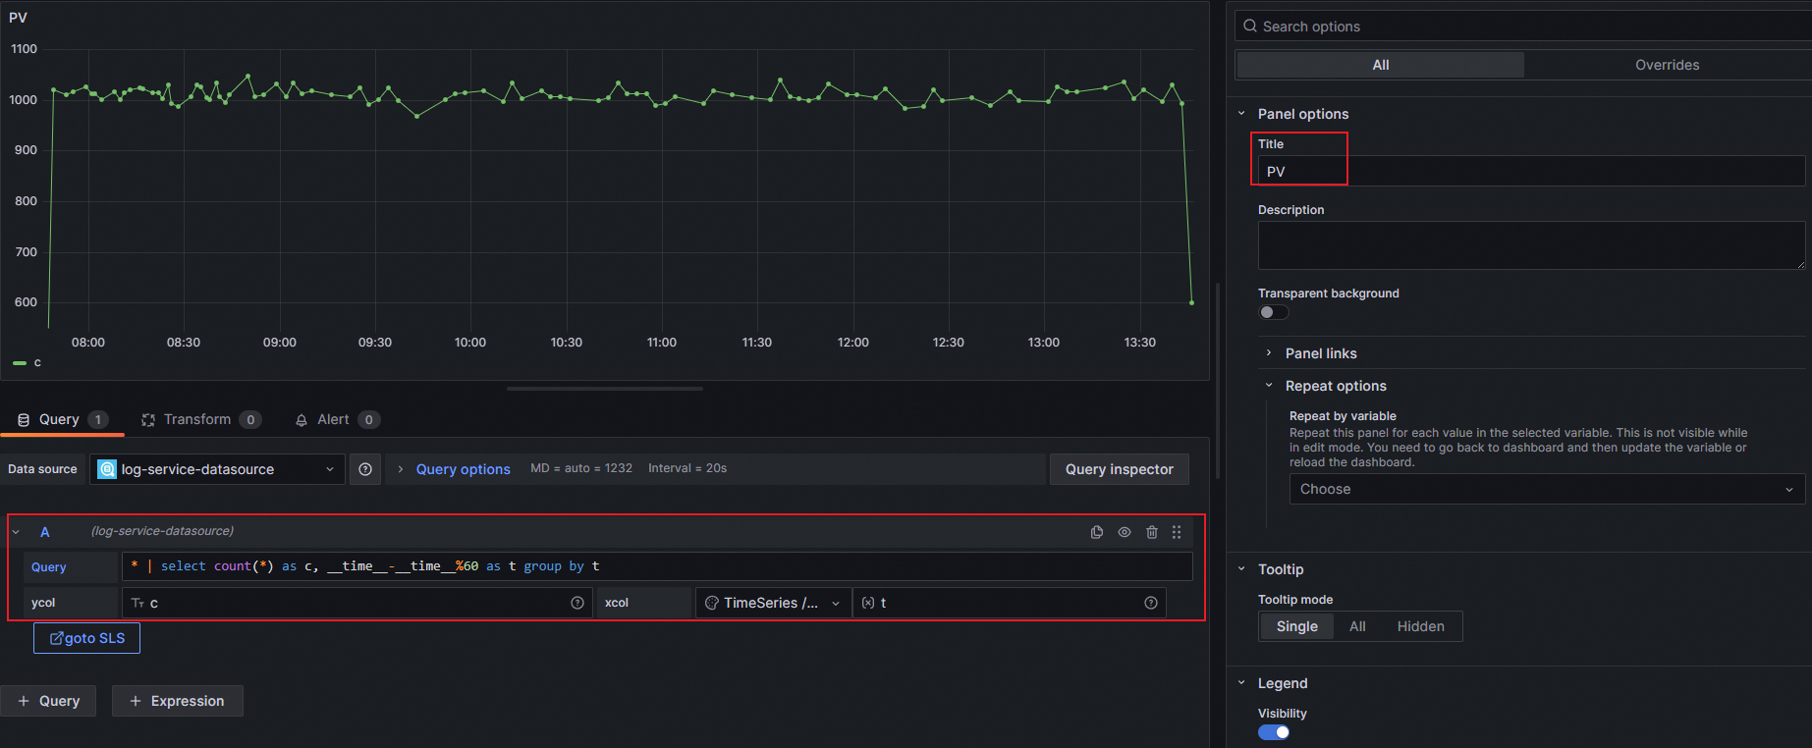Select the Overrides tab
The height and width of the screenshot is (748, 1812).
[x=1667, y=65]
